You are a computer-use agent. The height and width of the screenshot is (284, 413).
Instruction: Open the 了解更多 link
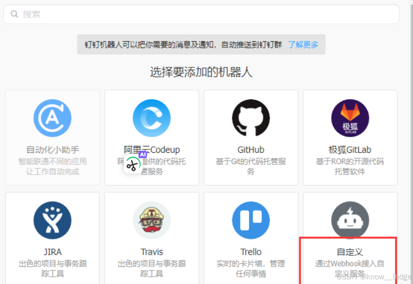303,45
